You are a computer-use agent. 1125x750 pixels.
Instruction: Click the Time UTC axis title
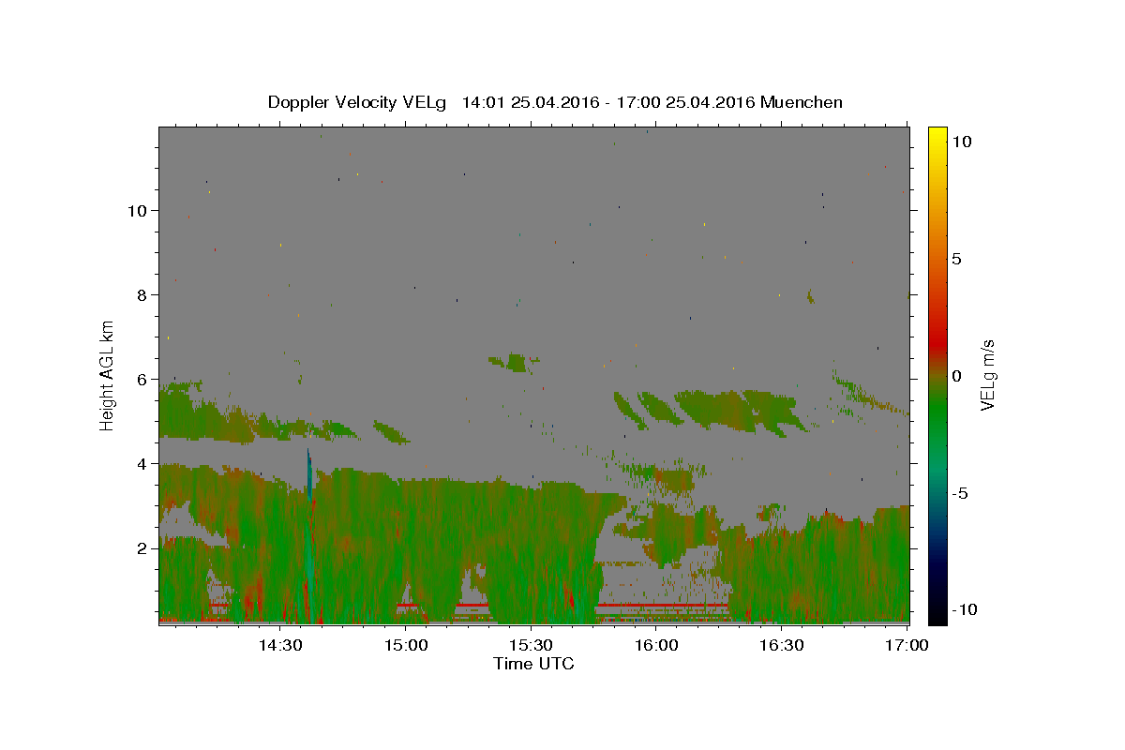pyautogui.click(x=533, y=664)
